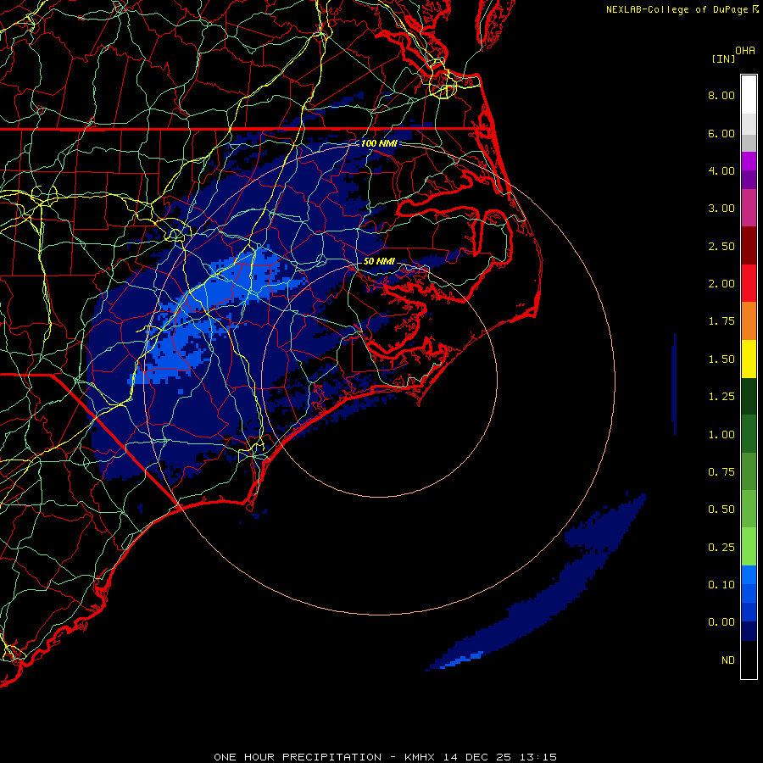The image size is (763, 763).
Task: Select the 4.00 legend value
Action: point(721,170)
